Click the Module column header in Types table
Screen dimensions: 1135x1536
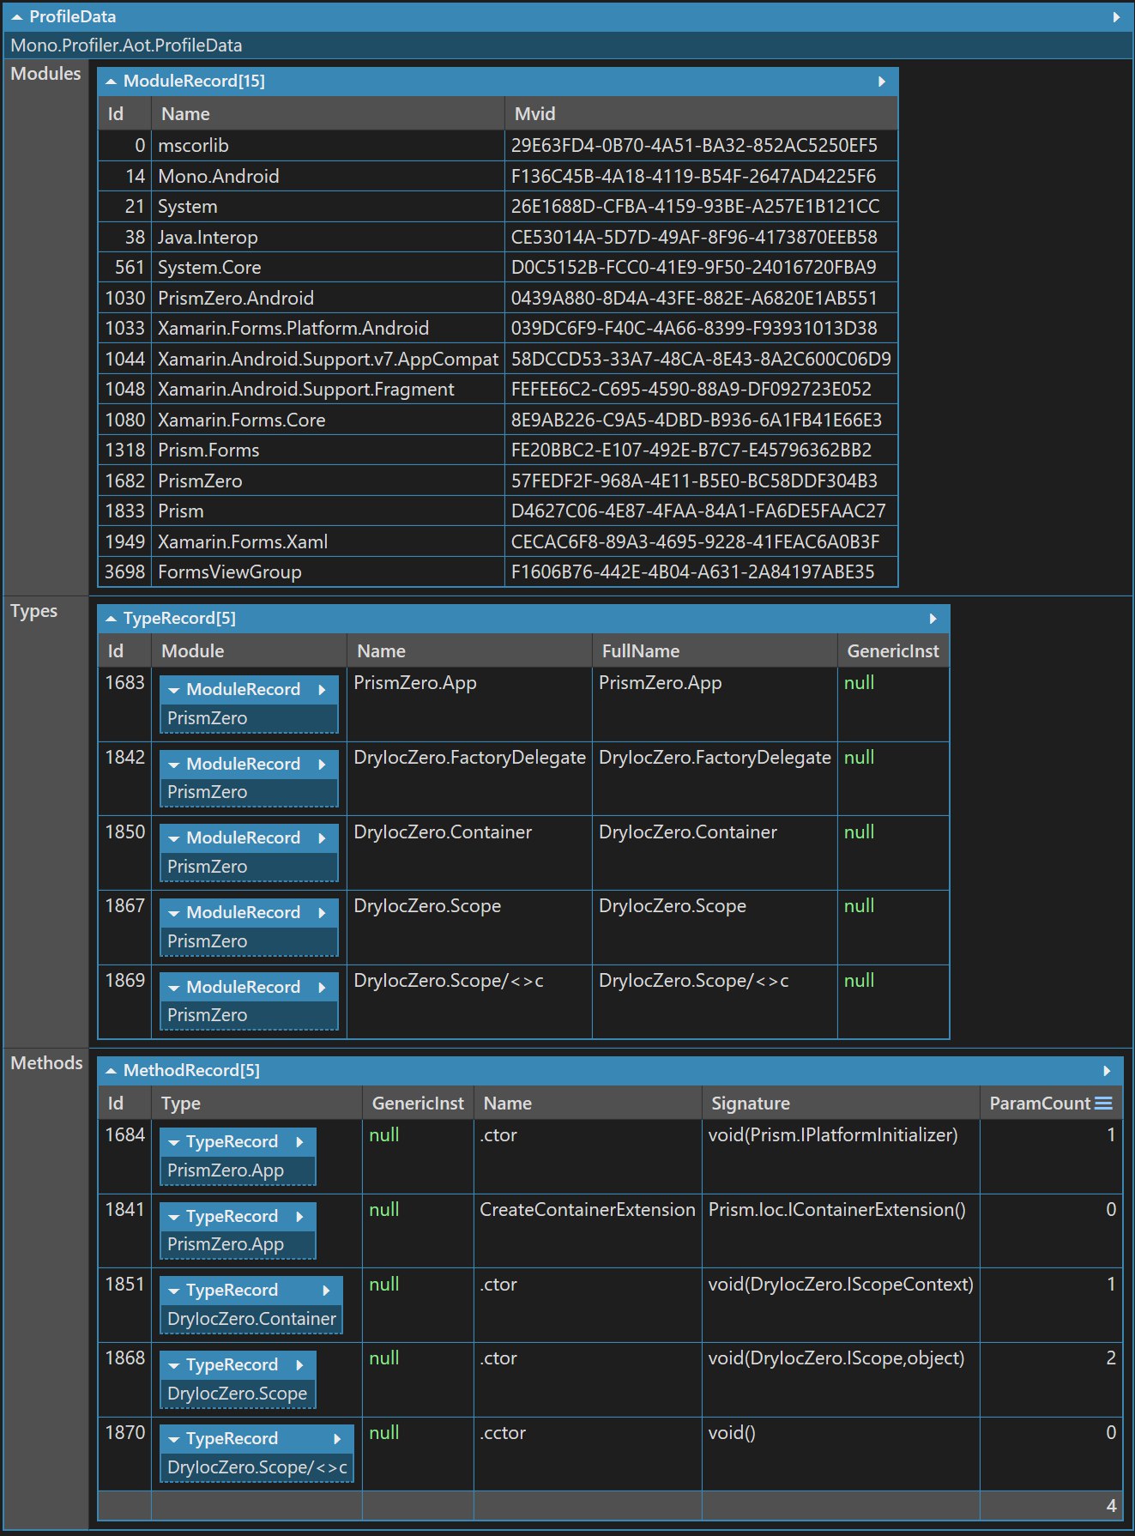click(x=249, y=651)
